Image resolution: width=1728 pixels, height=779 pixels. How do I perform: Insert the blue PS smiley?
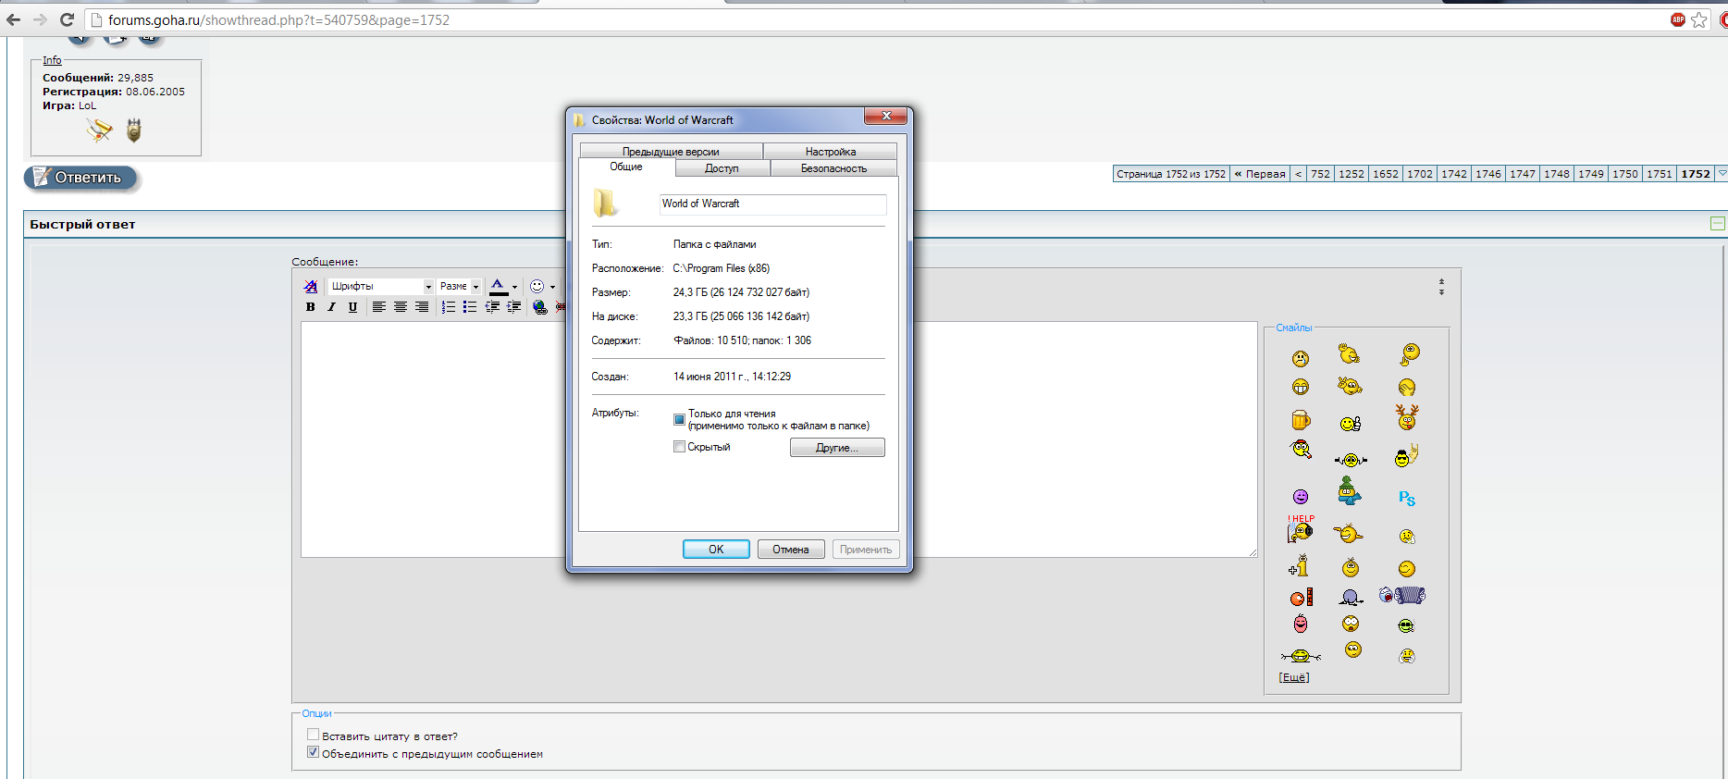coord(1407,499)
